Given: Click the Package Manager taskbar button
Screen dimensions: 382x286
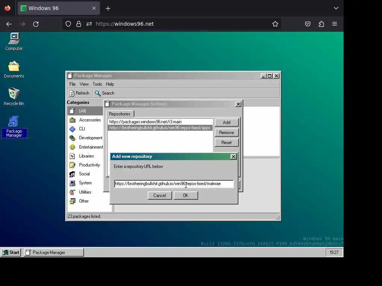Looking at the screenshot, I should click(54, 252).
